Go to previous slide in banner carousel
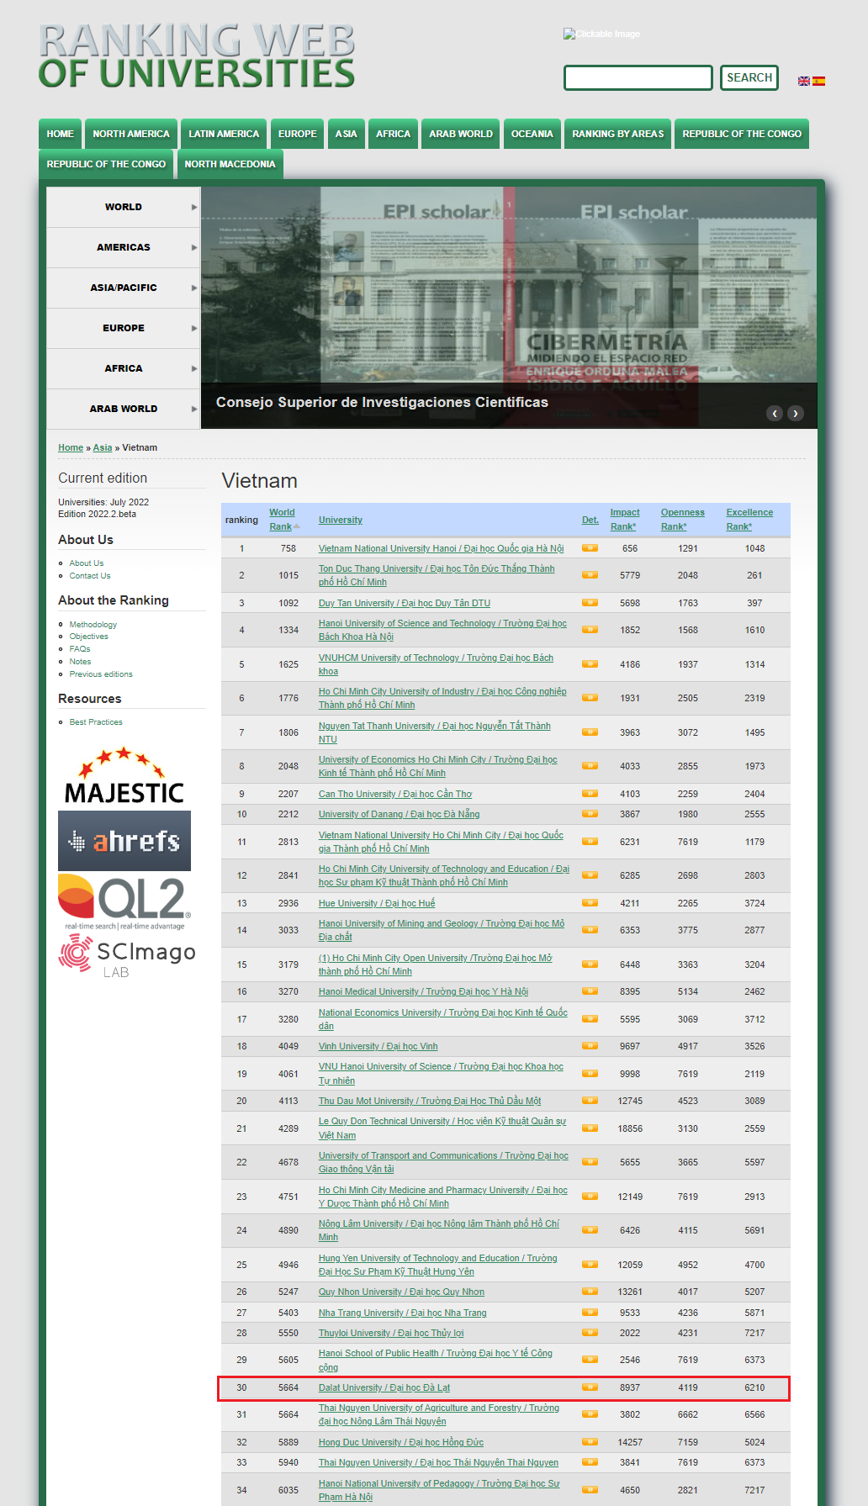The height and width of the screenshot is (1506, 868). tap(775, 413)
